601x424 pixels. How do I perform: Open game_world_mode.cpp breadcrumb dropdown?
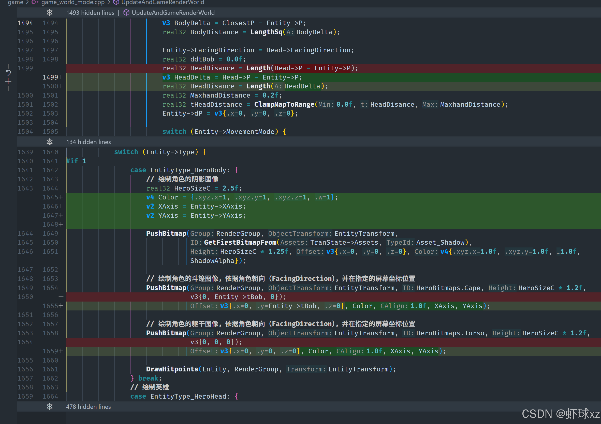point(73,2)
